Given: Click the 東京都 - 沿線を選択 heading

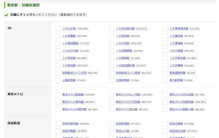Looking at the screenshot, I should point(23,5).
